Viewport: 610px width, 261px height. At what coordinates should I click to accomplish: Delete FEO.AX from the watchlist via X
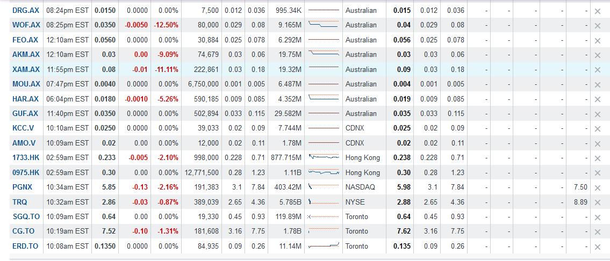click(598, 40)
